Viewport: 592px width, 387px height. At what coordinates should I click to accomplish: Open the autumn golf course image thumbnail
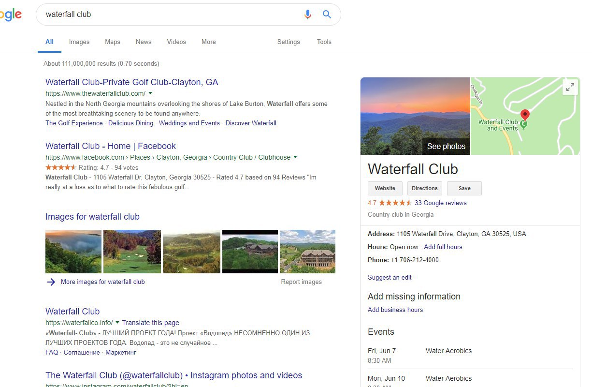click(x=132, y=252)
